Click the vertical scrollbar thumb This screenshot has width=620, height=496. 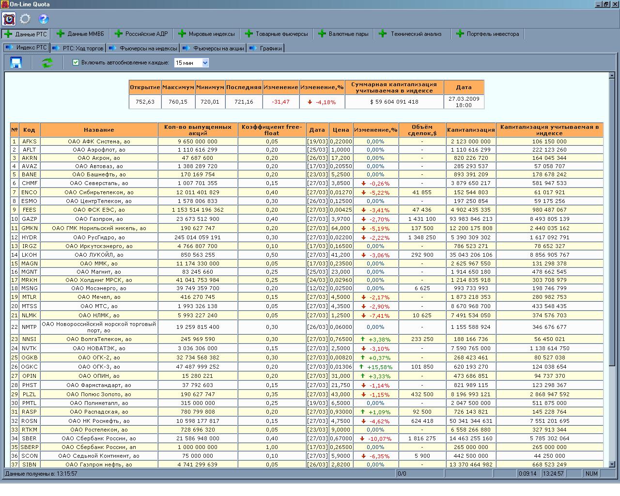tap(611, 223)
